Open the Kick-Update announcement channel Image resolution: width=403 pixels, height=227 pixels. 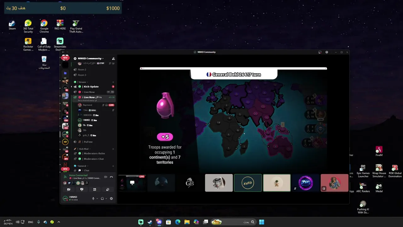point(94,86)
